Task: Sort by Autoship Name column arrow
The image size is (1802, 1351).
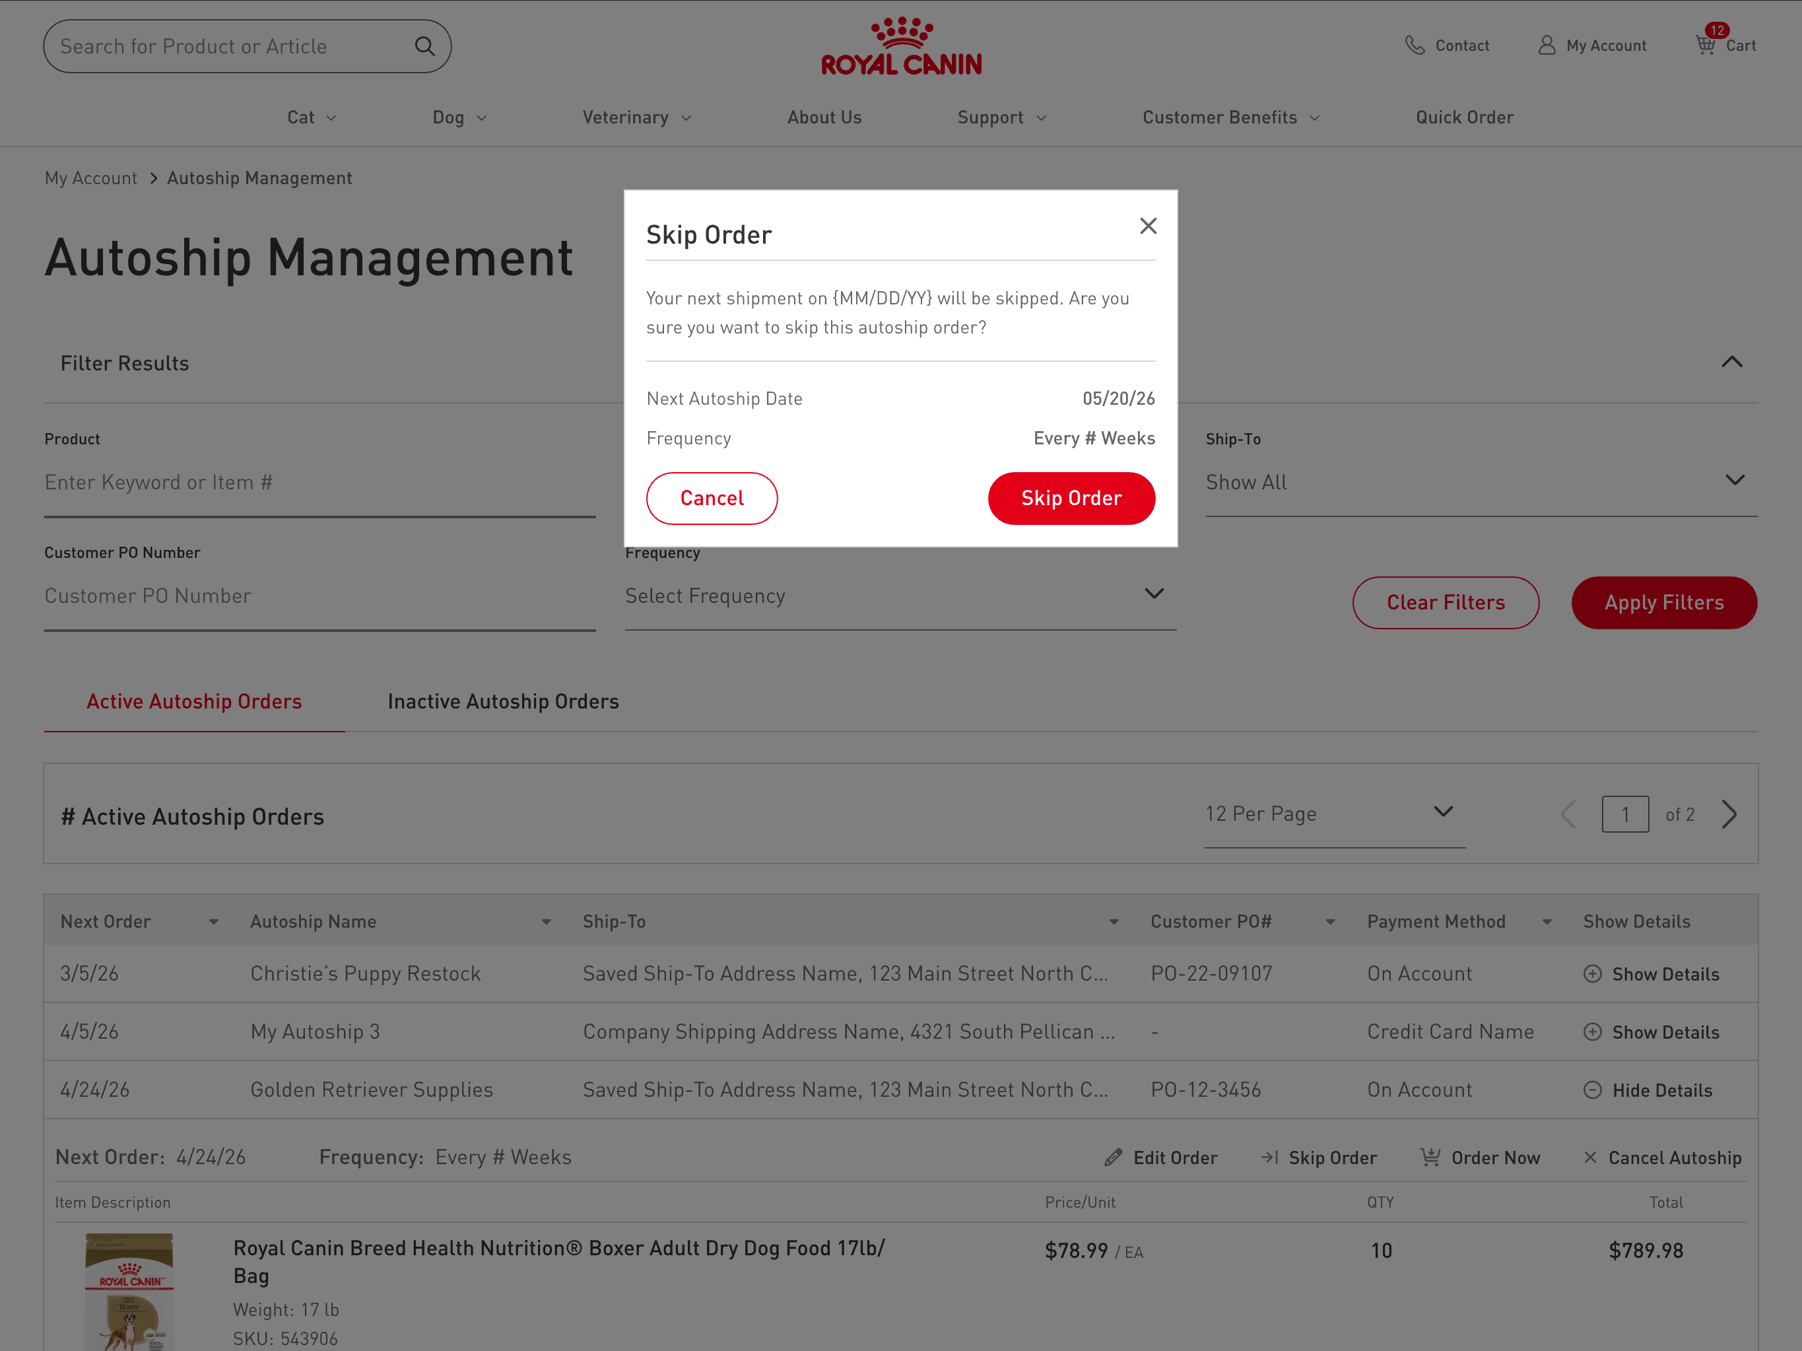Action: tap(546, 922)
